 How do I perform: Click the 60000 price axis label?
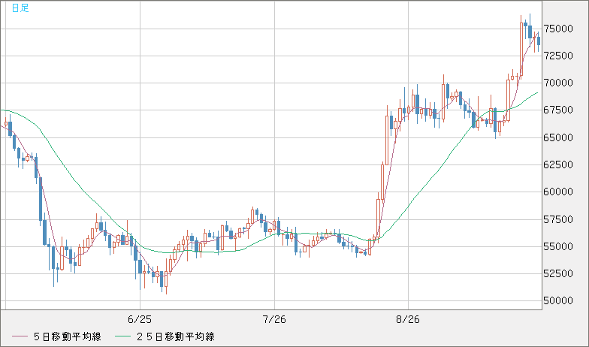pyautogui.click(x=560, y=192)
